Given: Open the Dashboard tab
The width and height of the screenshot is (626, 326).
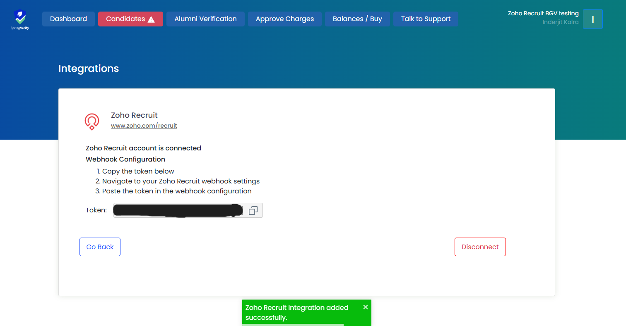Looking at the screenshot, I should [68, 19].
